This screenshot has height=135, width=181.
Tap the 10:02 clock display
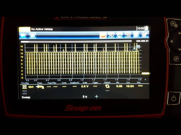click(141, 28)
